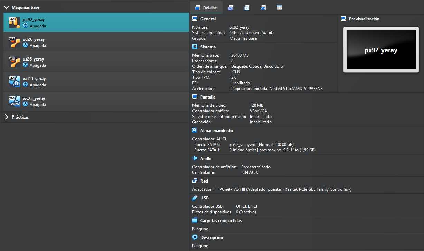Open the Activity graph tab
Viewport: 424px width, 251px height.
[263, 8]
